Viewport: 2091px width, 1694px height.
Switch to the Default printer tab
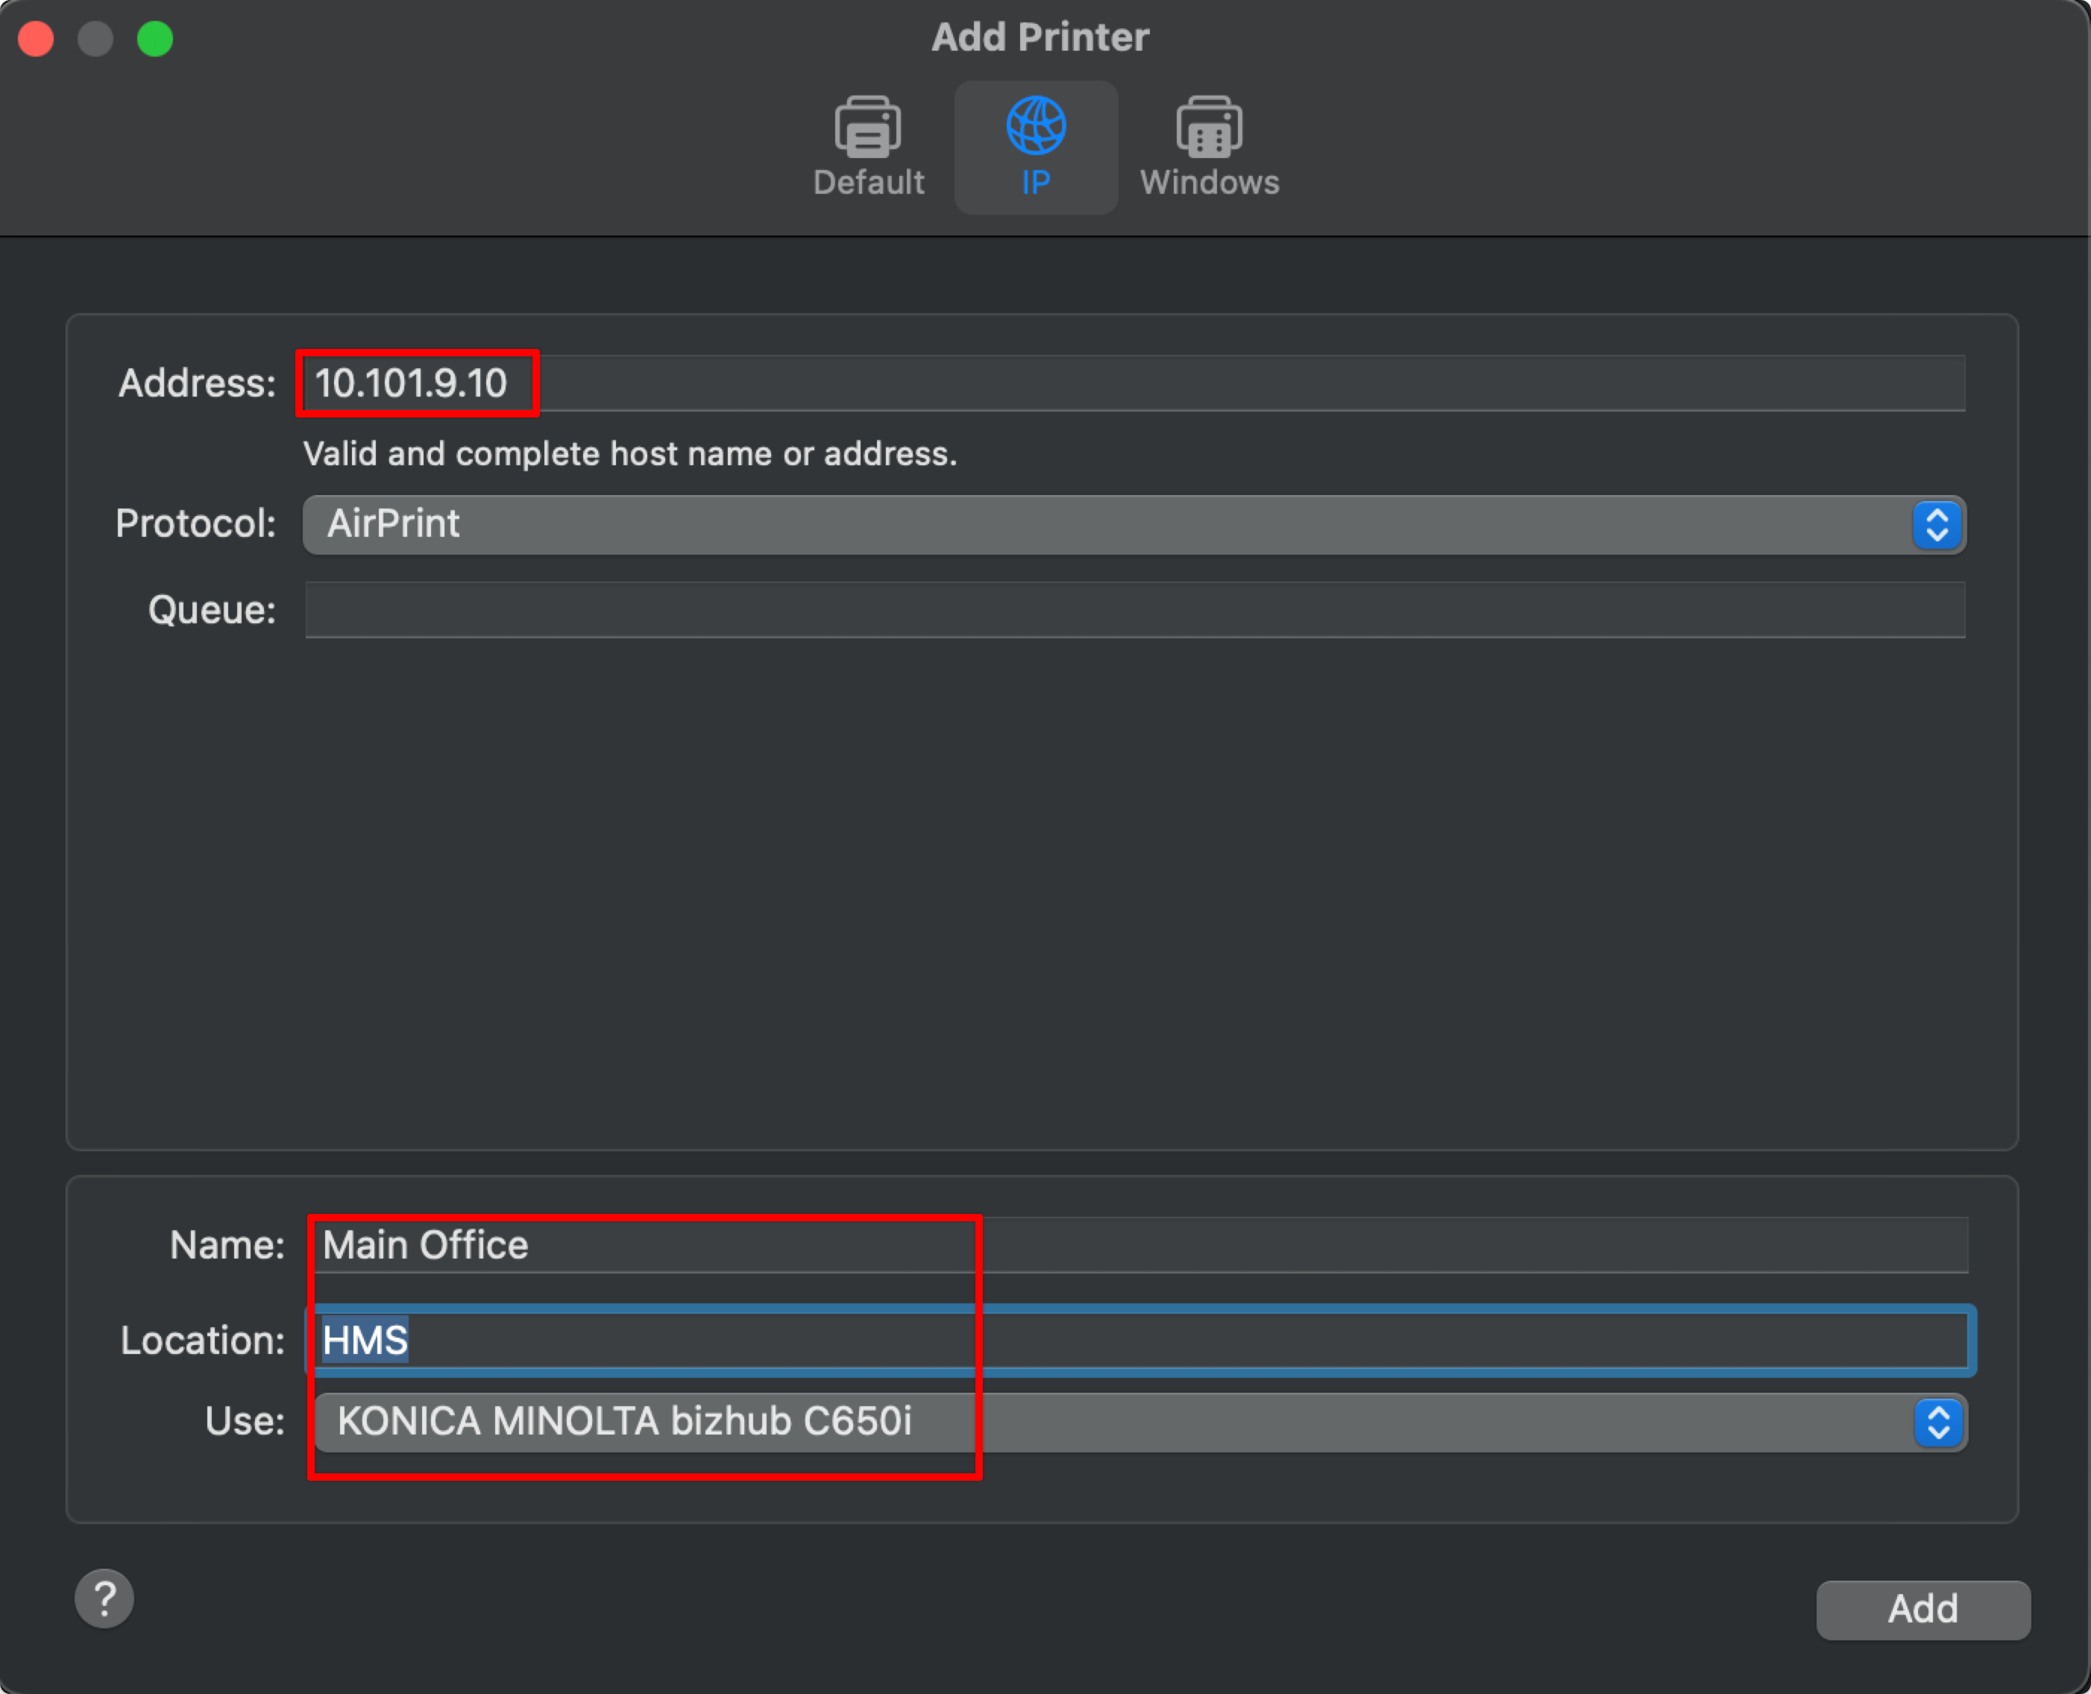coord(867,148)
